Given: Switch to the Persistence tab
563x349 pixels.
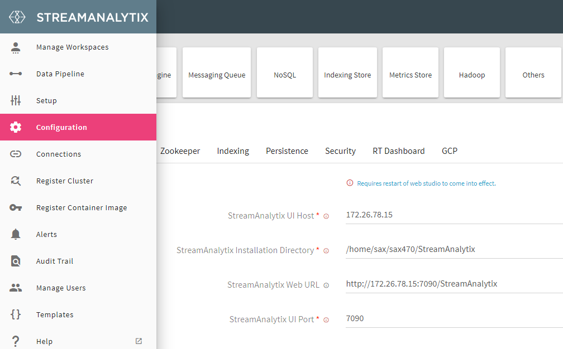Looking at the screenshot, I should (287, 151).
